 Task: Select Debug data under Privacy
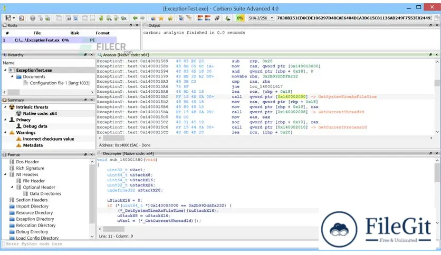coord(35,126)
